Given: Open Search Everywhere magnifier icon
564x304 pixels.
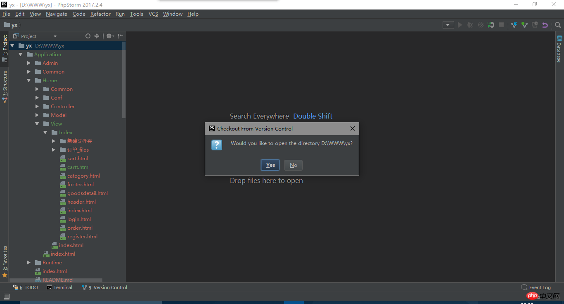Looking at the screenshot, I should [558, 25].
